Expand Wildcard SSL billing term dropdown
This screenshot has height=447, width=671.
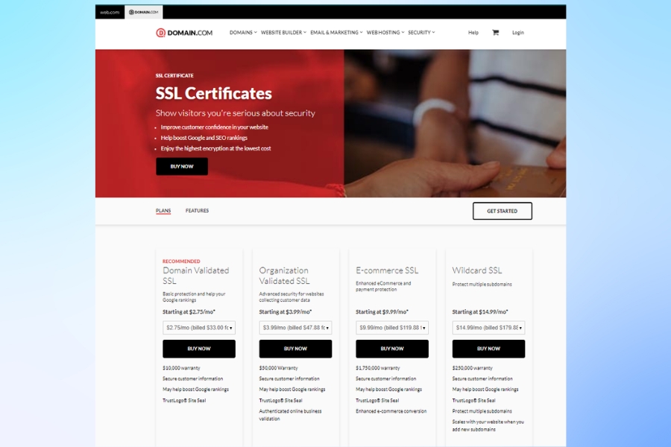488,328
